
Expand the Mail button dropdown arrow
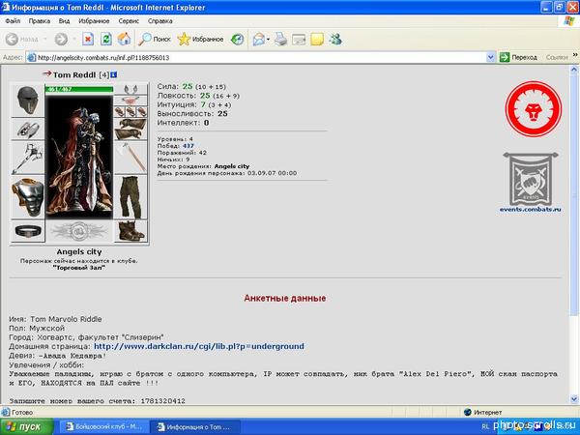pos(268,39)
